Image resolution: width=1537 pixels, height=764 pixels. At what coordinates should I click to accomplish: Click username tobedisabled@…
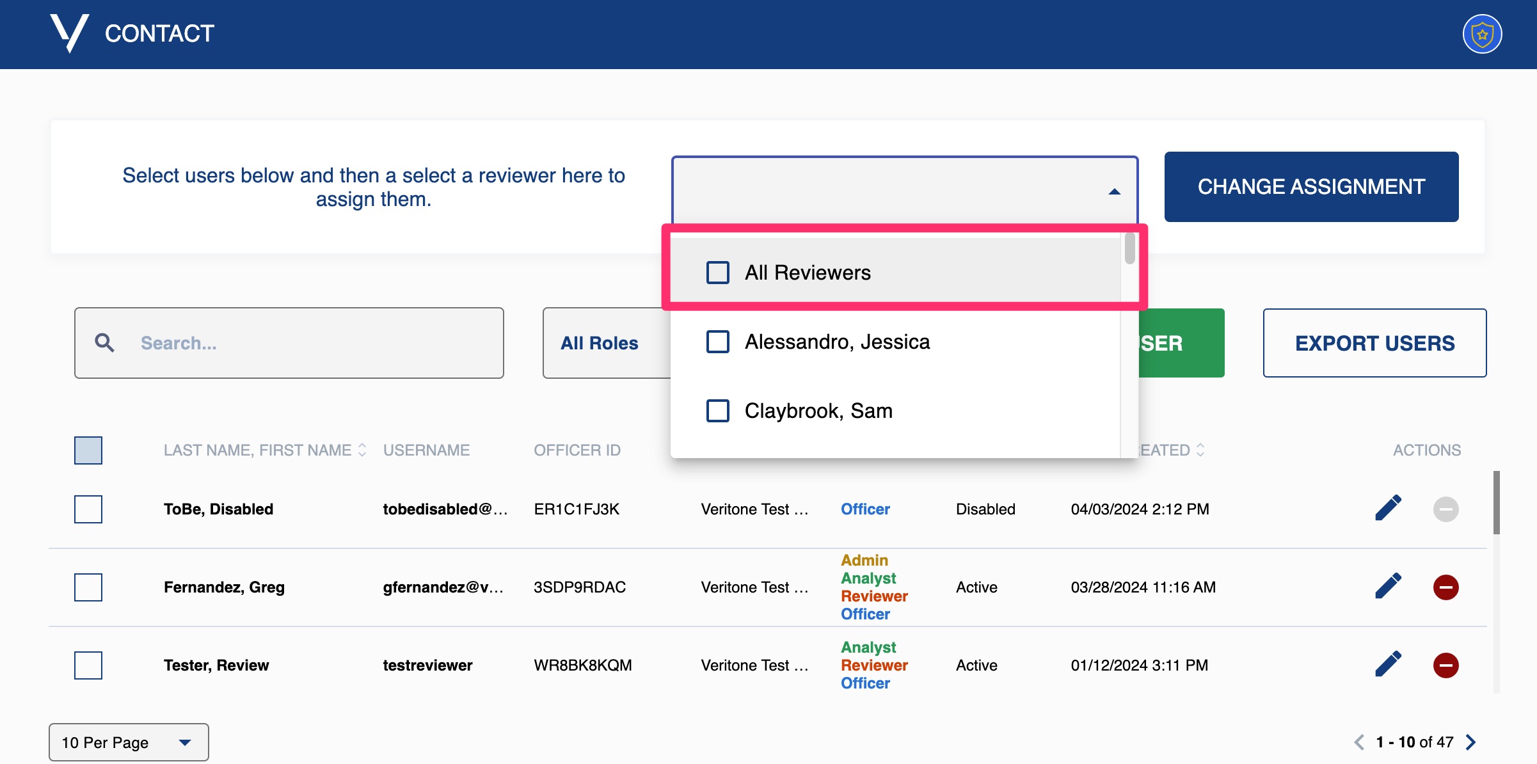pyautogui.click(x=445, y=509)
